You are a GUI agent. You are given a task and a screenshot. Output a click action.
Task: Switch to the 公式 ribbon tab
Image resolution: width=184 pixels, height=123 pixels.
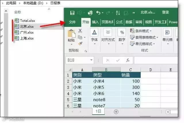tap(119, 22)
